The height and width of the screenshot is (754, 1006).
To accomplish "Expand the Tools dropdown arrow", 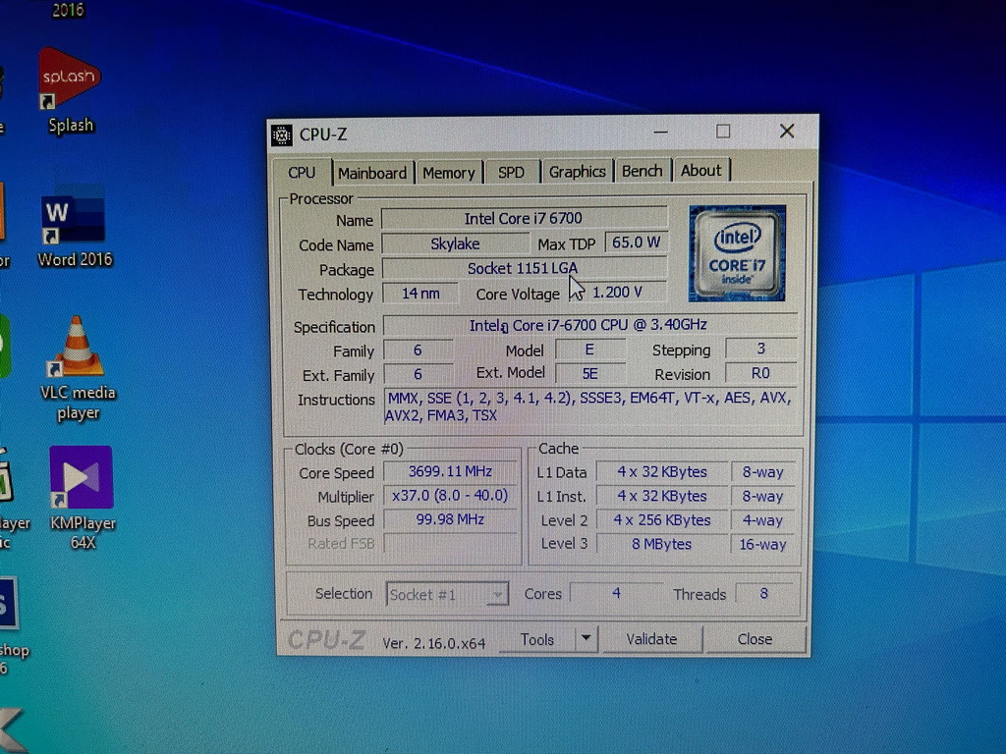I will tap(586, 639).
